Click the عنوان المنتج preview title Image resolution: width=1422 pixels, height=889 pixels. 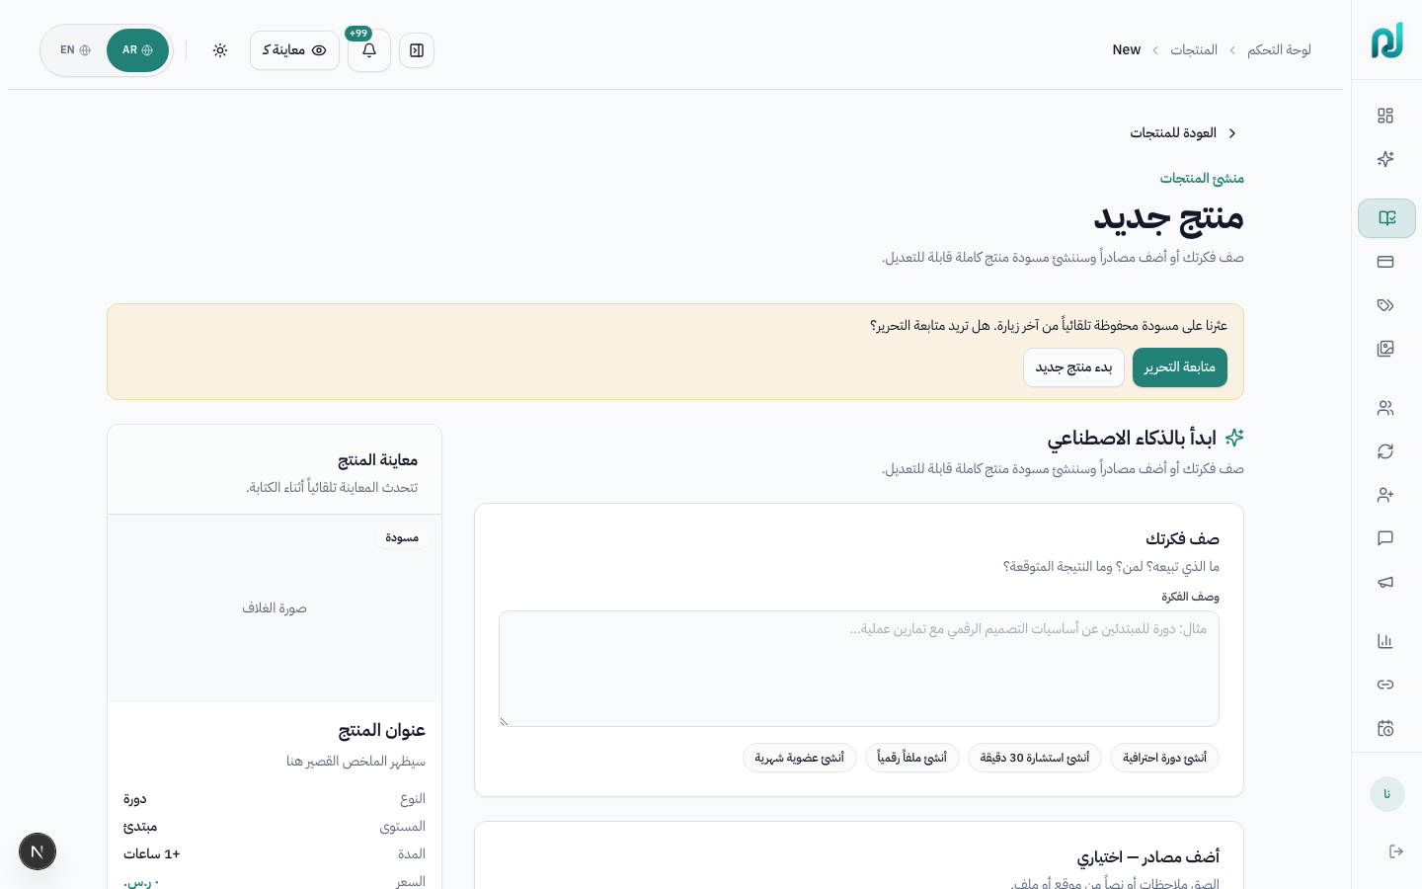382,730
